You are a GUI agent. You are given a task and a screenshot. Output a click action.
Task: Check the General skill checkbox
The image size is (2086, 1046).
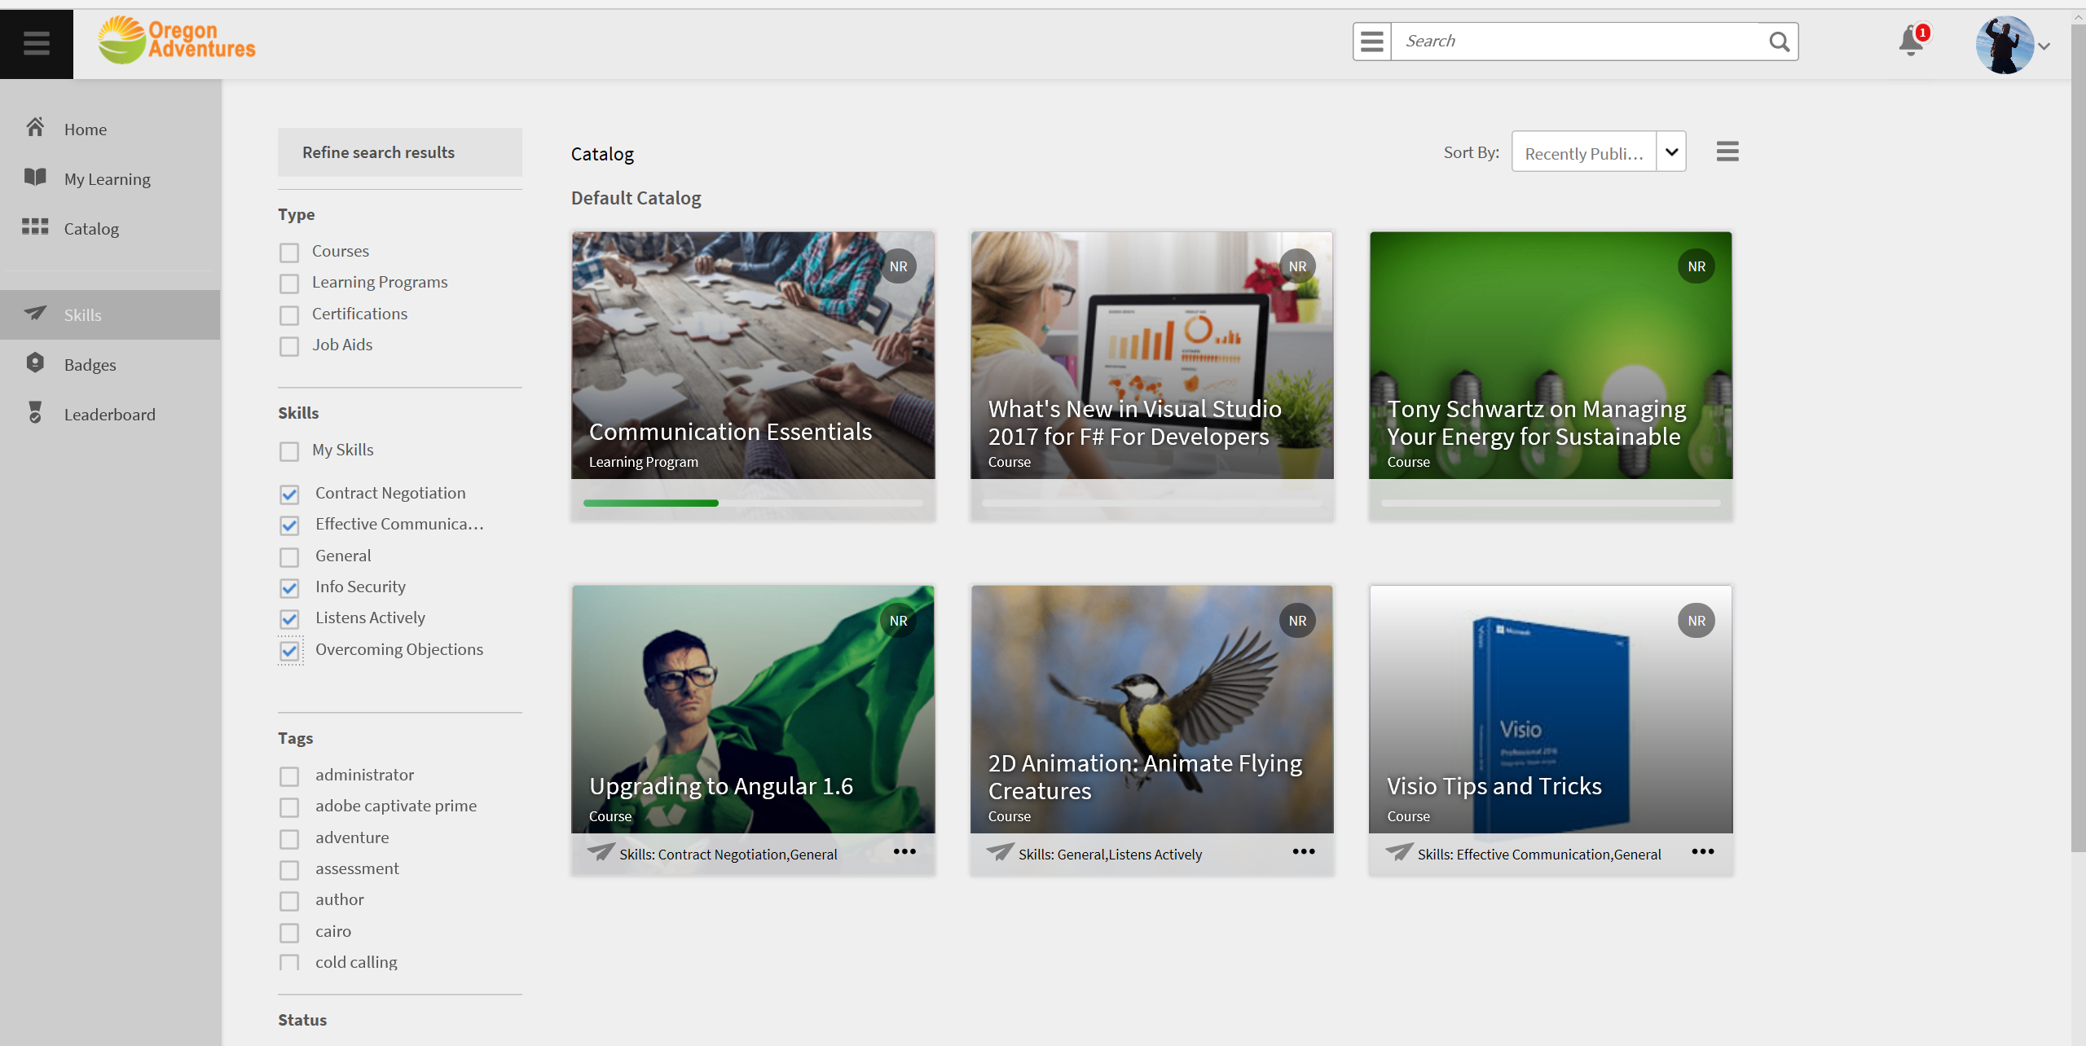(x=289, y=557)
